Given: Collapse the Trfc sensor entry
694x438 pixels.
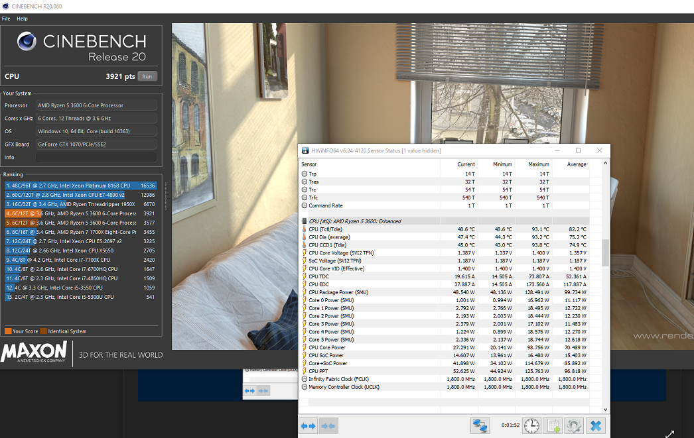Looking at the screenshot, I should click(x=305, y=197).
